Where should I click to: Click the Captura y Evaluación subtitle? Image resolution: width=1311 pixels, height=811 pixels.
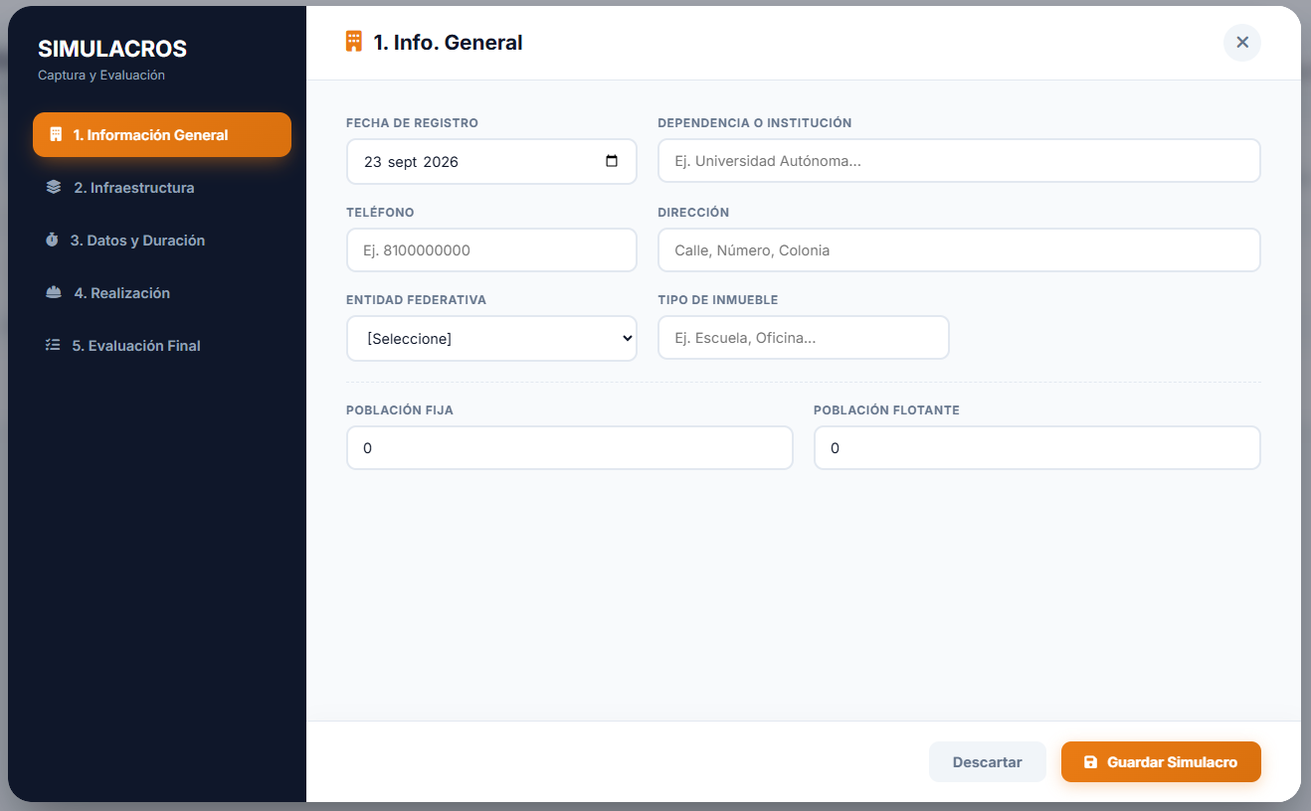(x=101, y=76)
